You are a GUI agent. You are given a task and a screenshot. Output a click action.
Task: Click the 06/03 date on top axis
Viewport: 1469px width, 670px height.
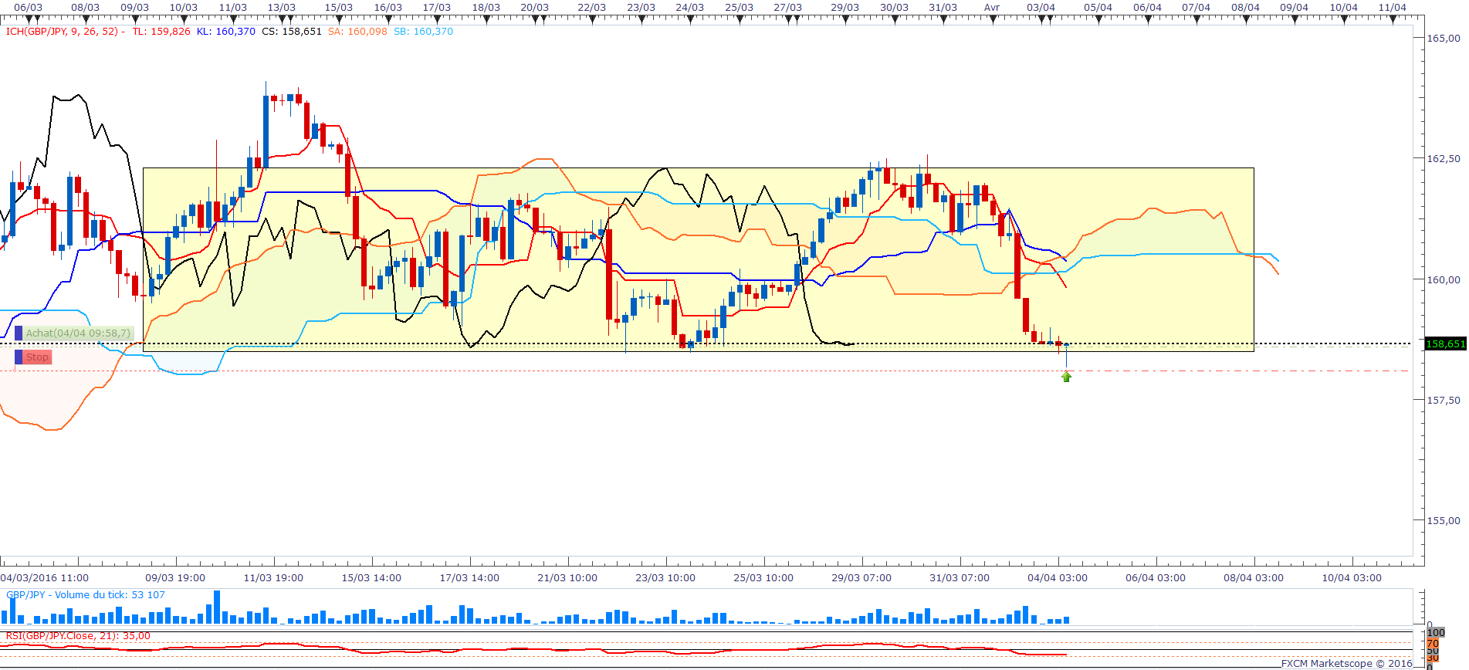pyautogui.click(x=29, y=7)
